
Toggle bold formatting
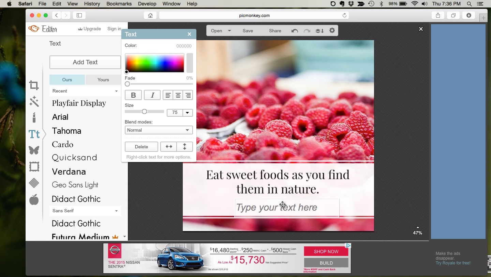coord(133,95)
